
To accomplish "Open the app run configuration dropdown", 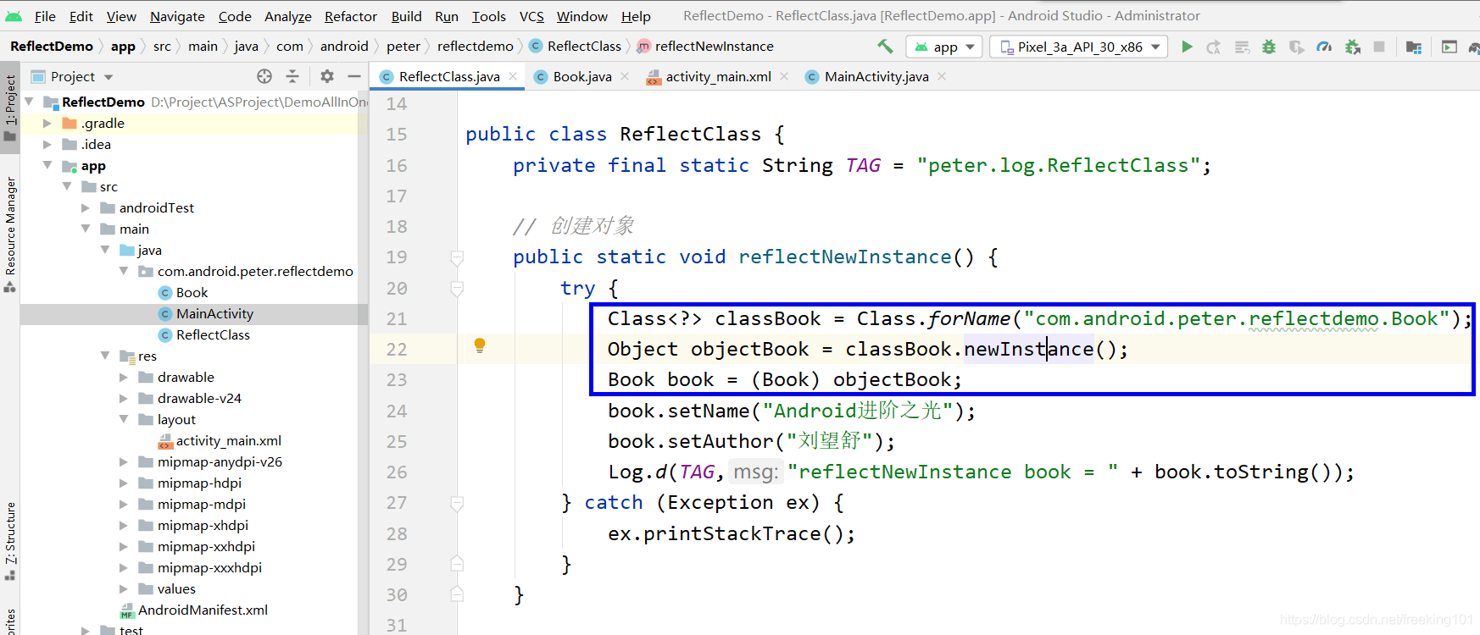I will tap(943, 47).
